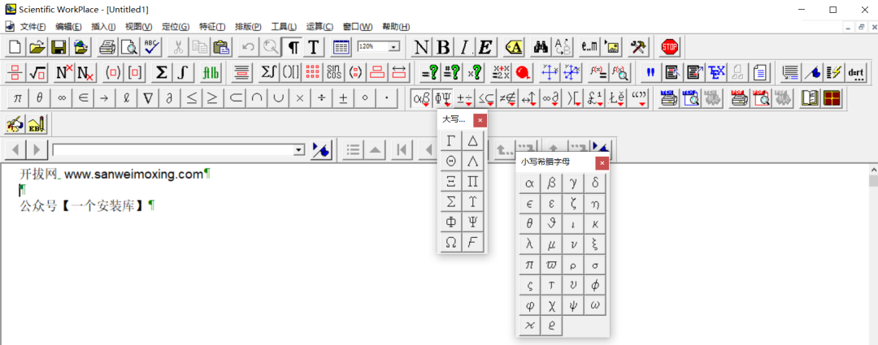Image resolution: width=878 pixels, height=345 pixels.
Task: Click the Paste clipboard icon
Action: tap(222, 47)
